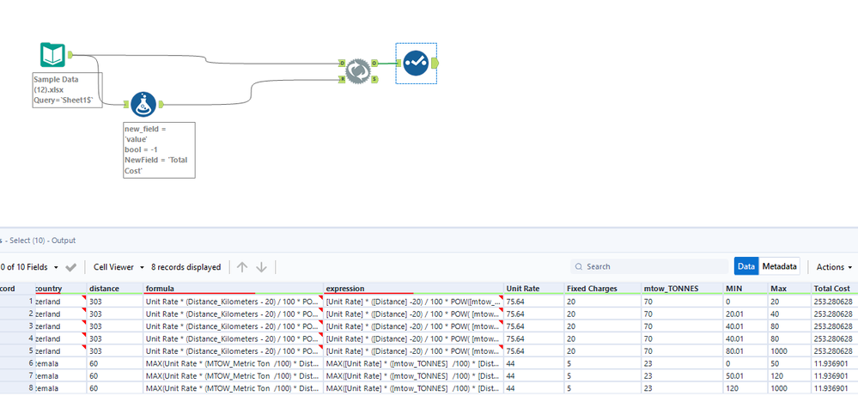Click the Select tool output anchor
Image resolution: width=858 pixels, height=396 pixels.
[x=435, y=64]
